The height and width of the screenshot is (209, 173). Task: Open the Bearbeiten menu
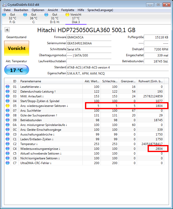21,10
